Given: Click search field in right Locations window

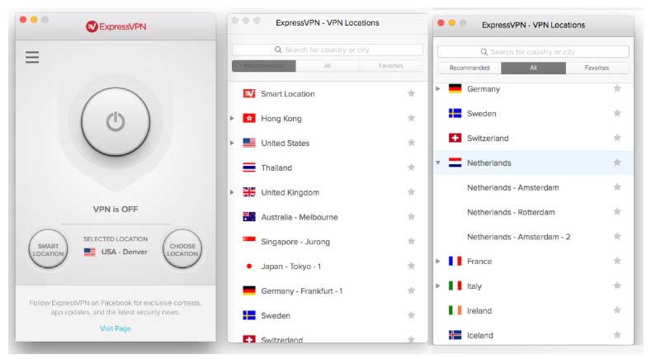Looking at the screenshot, I should (x=533, y=52).
